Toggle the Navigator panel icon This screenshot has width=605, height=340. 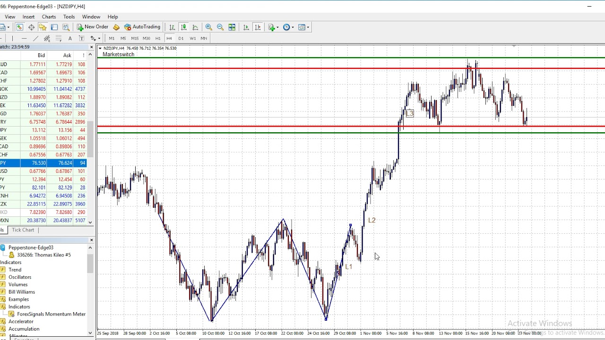pos(43,27)
